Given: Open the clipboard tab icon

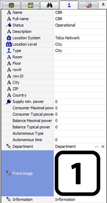Looking at the screenshot, I should pos(11,5).
